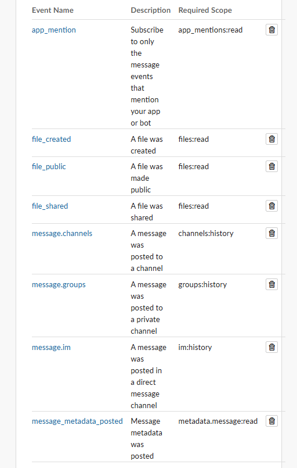Click the Event Name column header
297x468 pixels.
[53, 10]
